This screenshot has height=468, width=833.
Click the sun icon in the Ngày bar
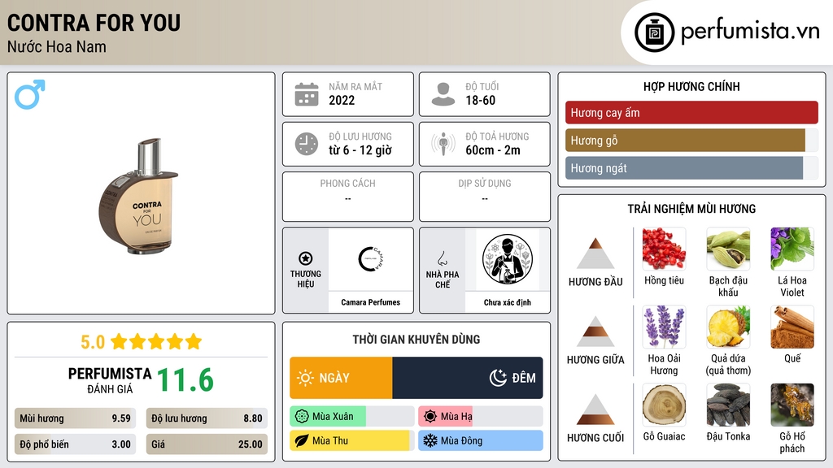click(306, 378)
